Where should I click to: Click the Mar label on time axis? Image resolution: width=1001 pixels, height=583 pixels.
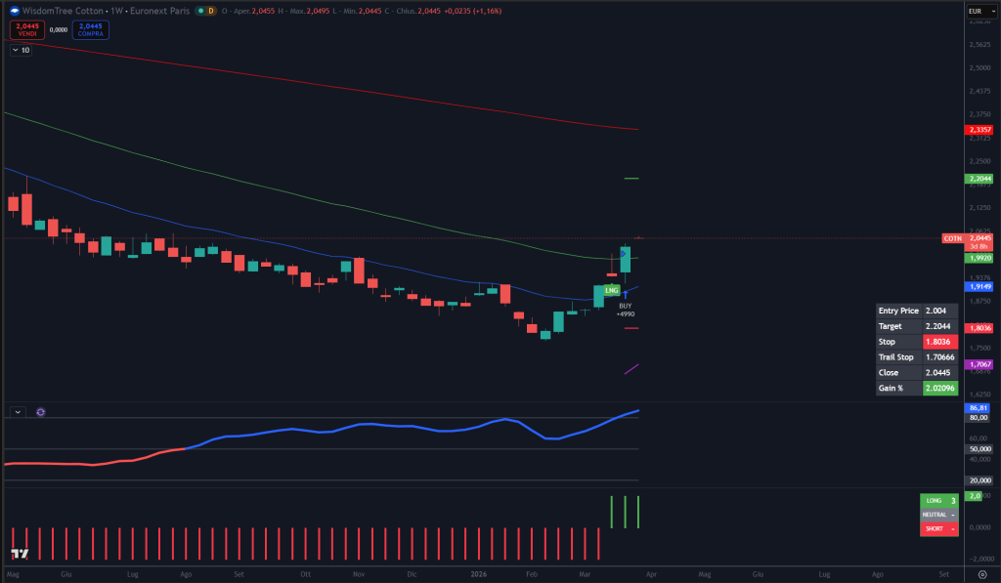[585, 574]
